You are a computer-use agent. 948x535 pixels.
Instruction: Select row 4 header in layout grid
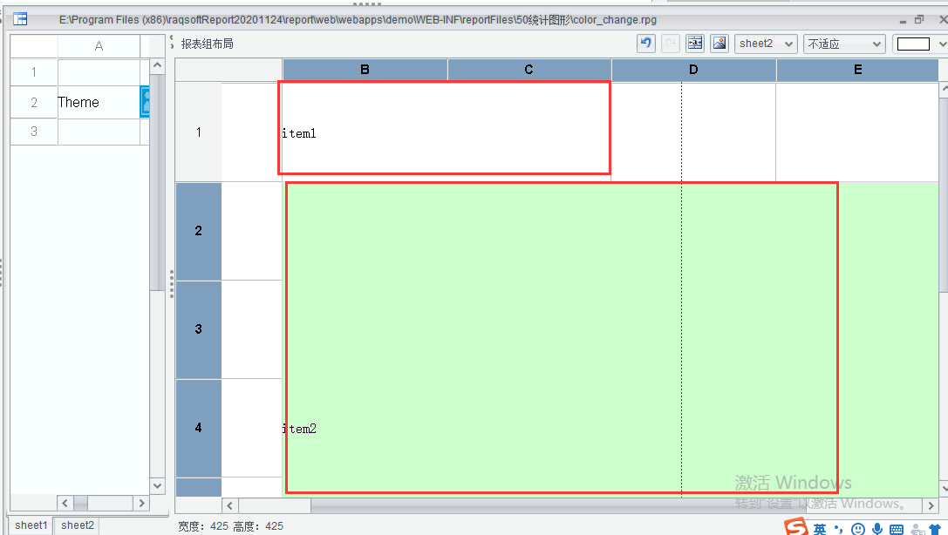click(x=198, y=428)
